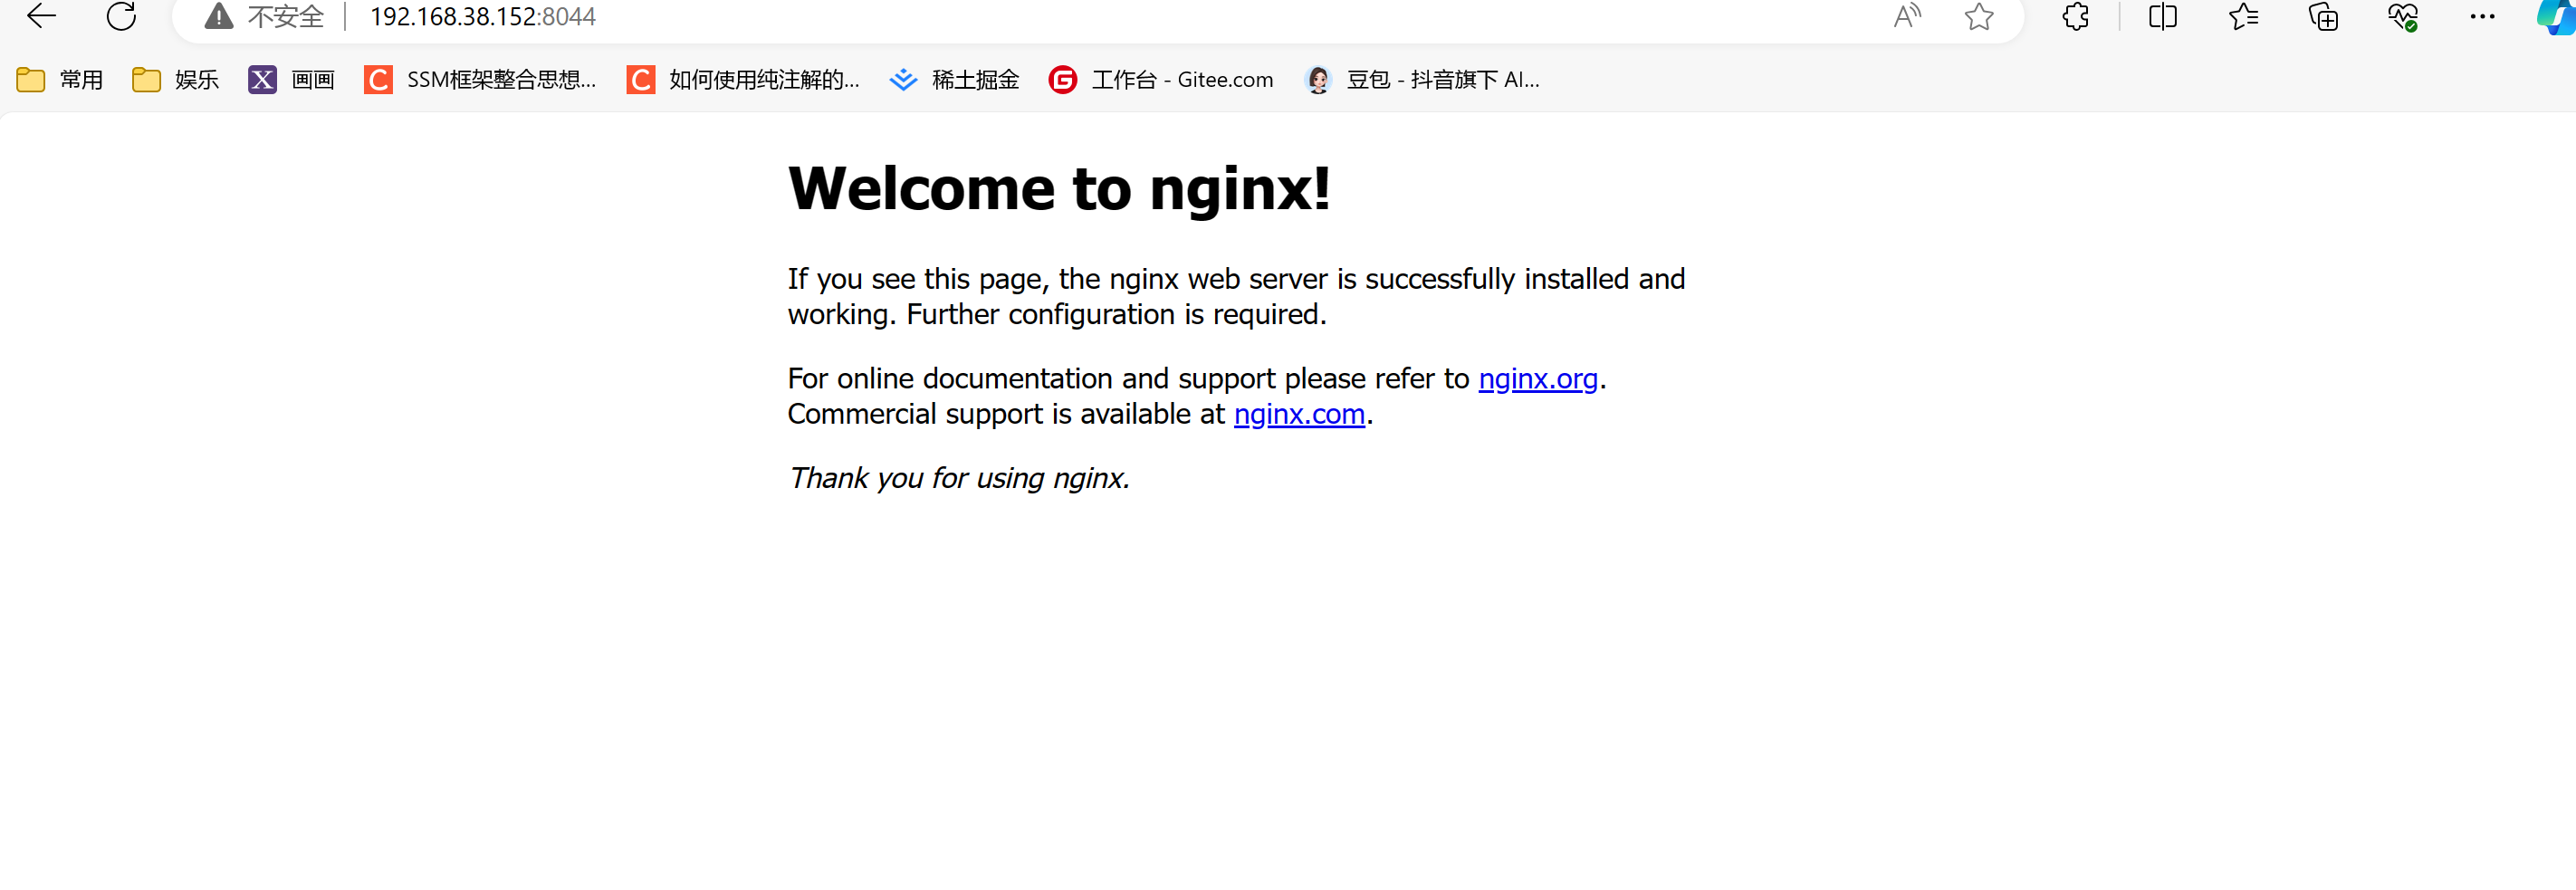This screenshot has height=890, width=2576.
Task: Open the 工作台 - Gitee.com bookmark
Action: [1161, 80]
